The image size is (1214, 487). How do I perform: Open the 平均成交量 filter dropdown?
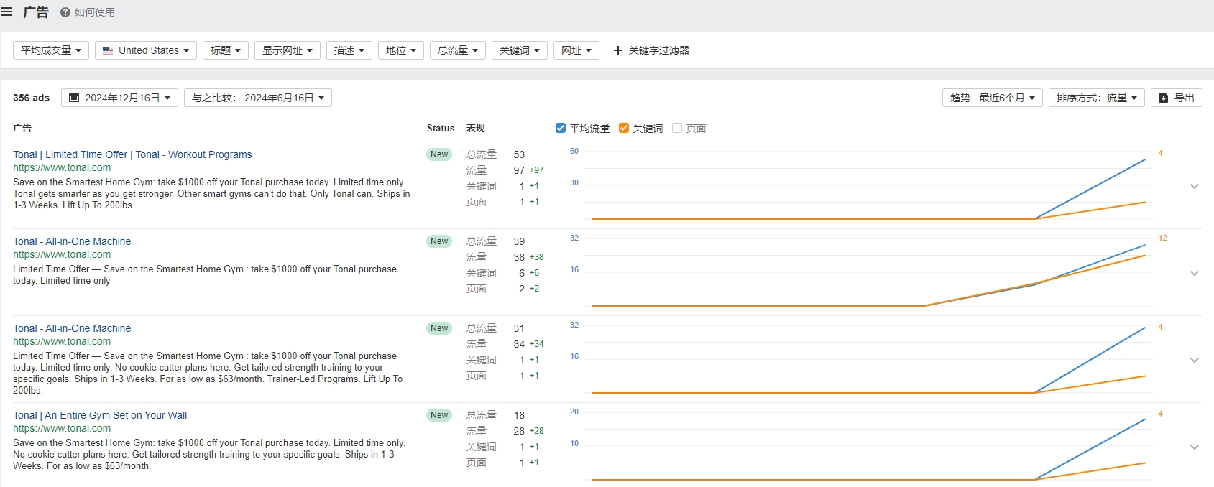coord(51,50)
